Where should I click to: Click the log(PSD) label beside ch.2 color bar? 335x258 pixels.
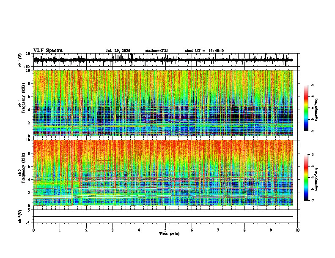(x=317, y=180)
